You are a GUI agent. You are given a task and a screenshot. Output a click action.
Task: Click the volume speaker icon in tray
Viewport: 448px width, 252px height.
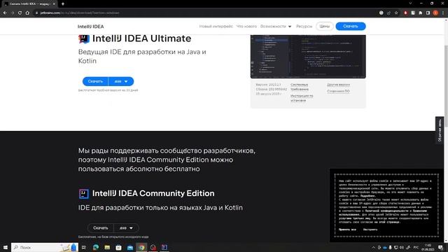[402, 248]
